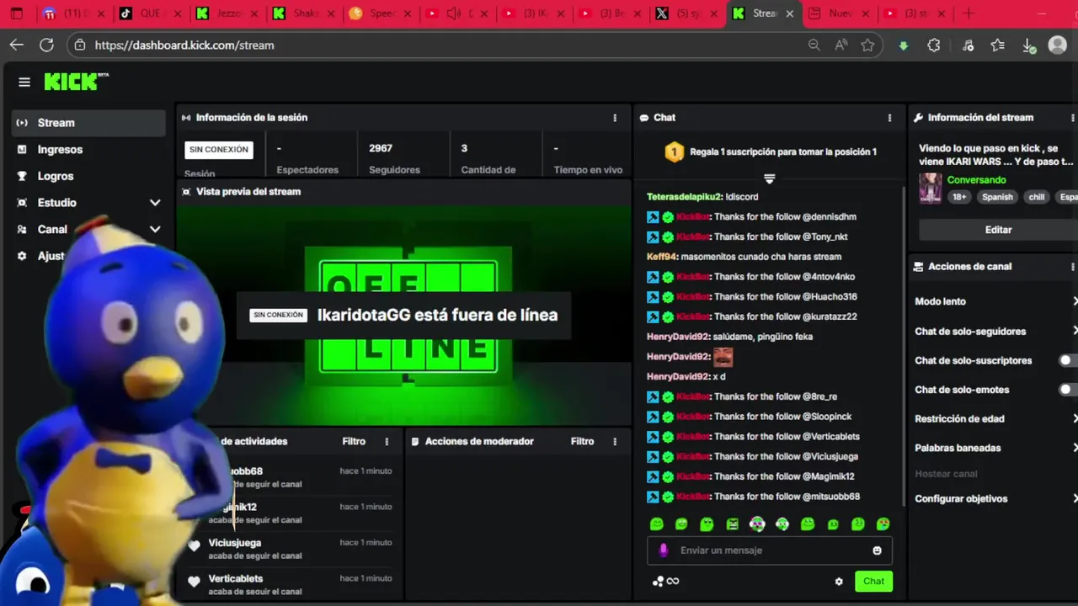The height and width of the screenshot is (606, 1078).
Task: Add page to favorites with the star
Action: [867, 45]
